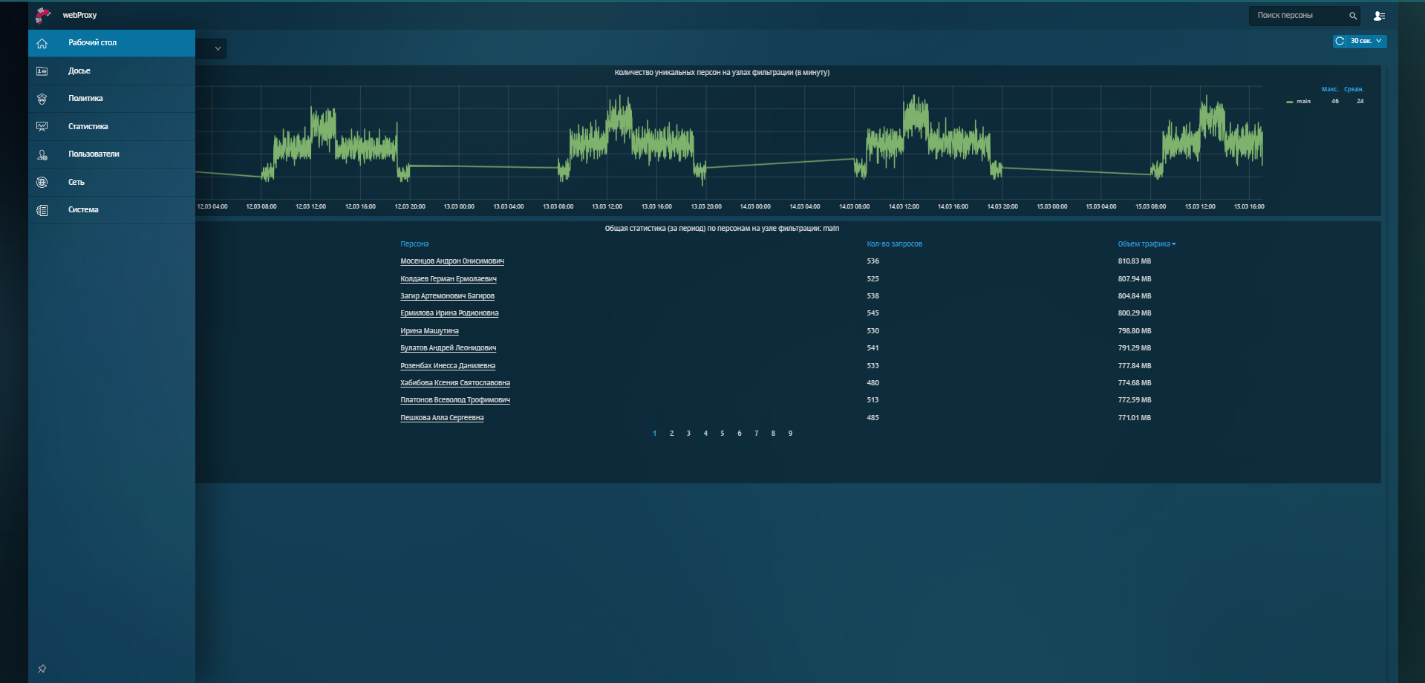This screenshot has width=1425, height=683.
Task: Click the traffic value 771.01 MB
Action: point(1135,418)
